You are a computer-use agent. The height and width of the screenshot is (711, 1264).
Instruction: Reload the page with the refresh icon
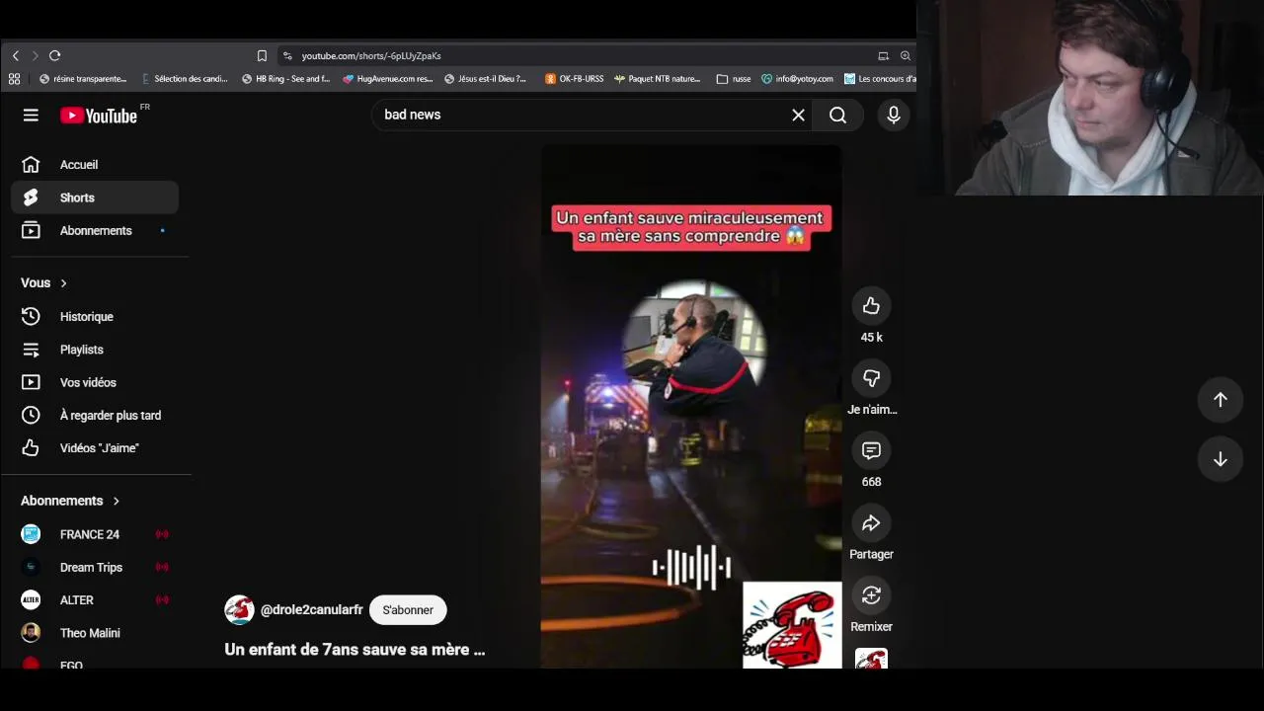[x=55, y=56]
